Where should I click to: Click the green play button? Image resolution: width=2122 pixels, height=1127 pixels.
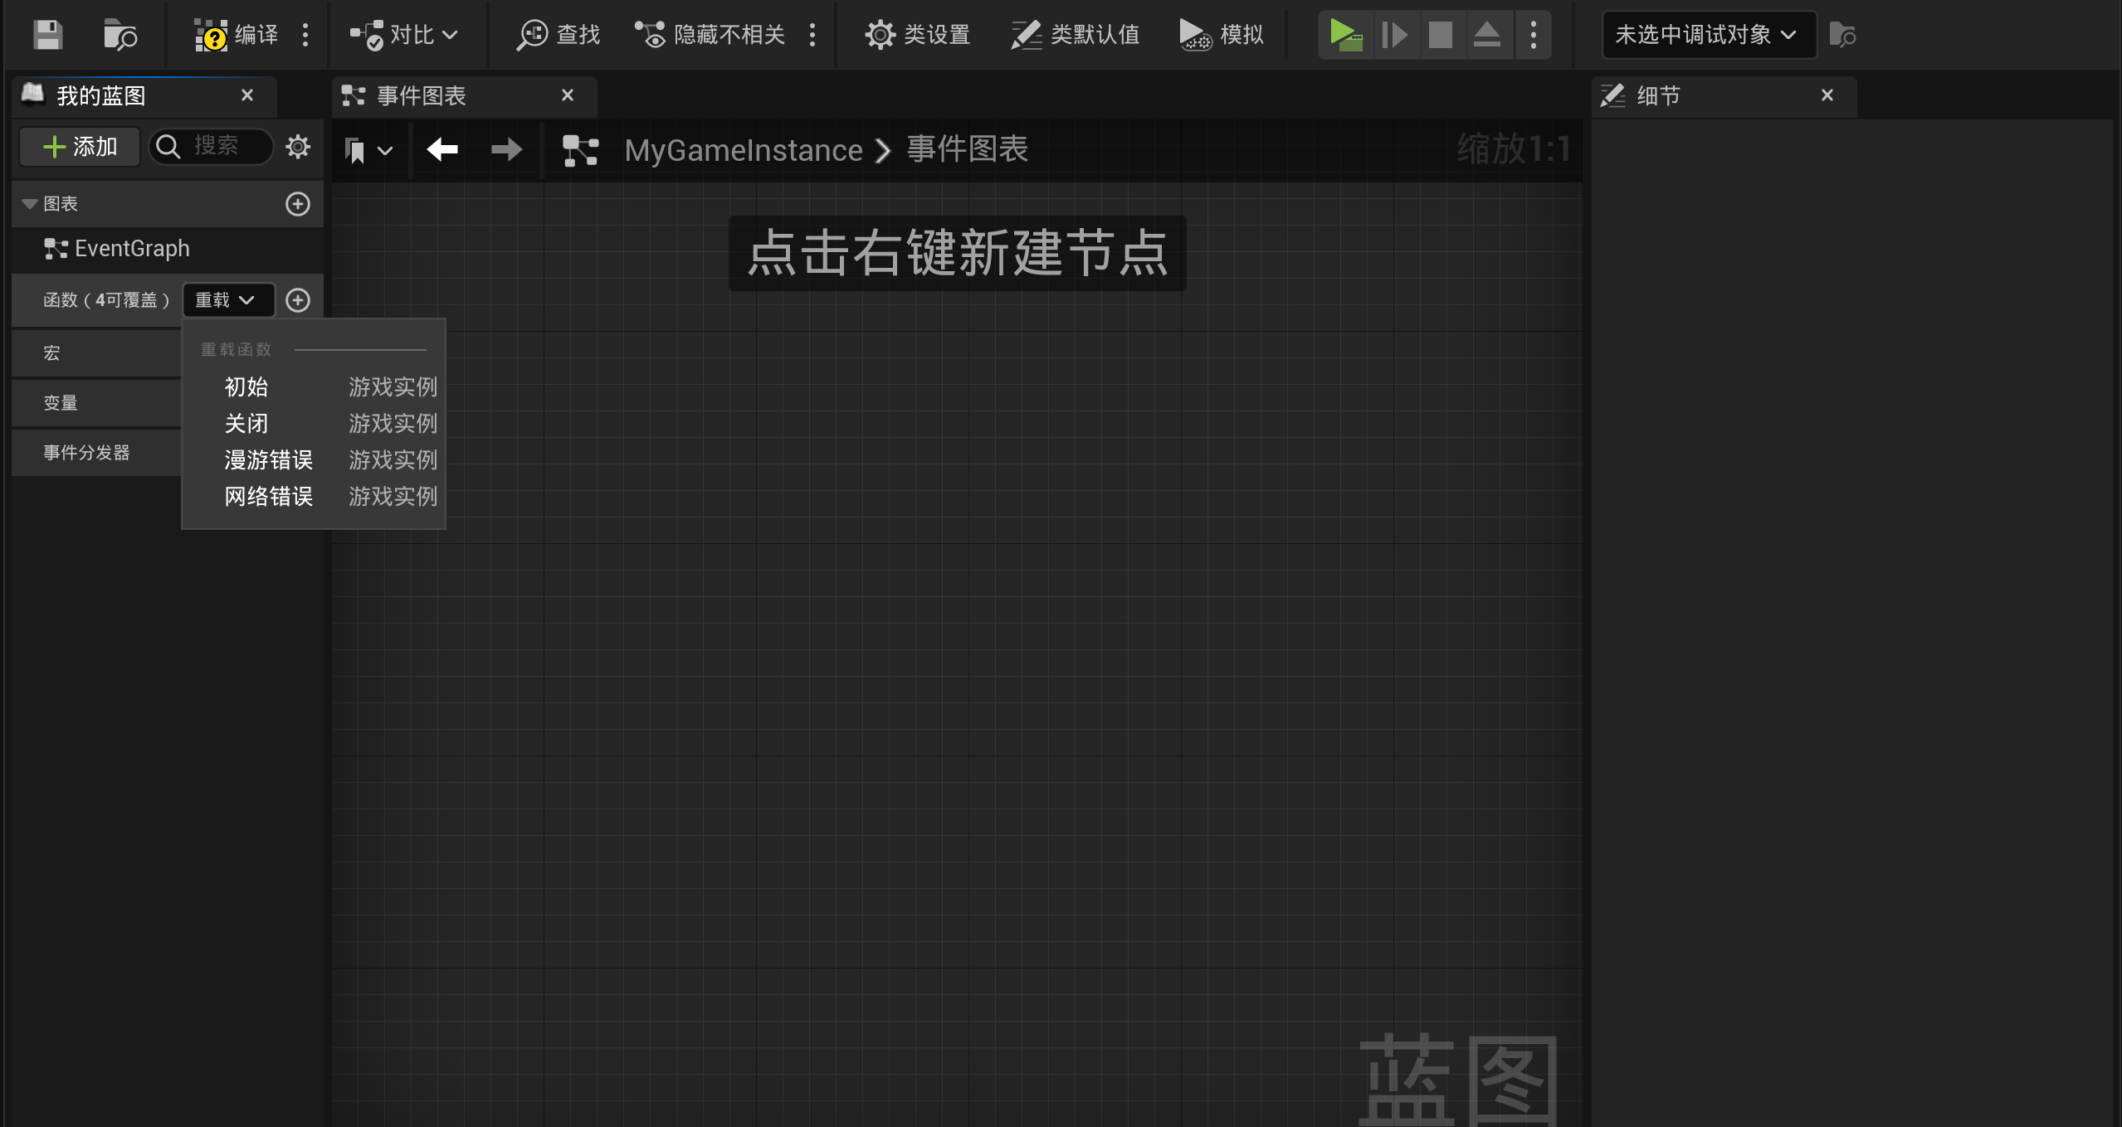point(1344,35)
